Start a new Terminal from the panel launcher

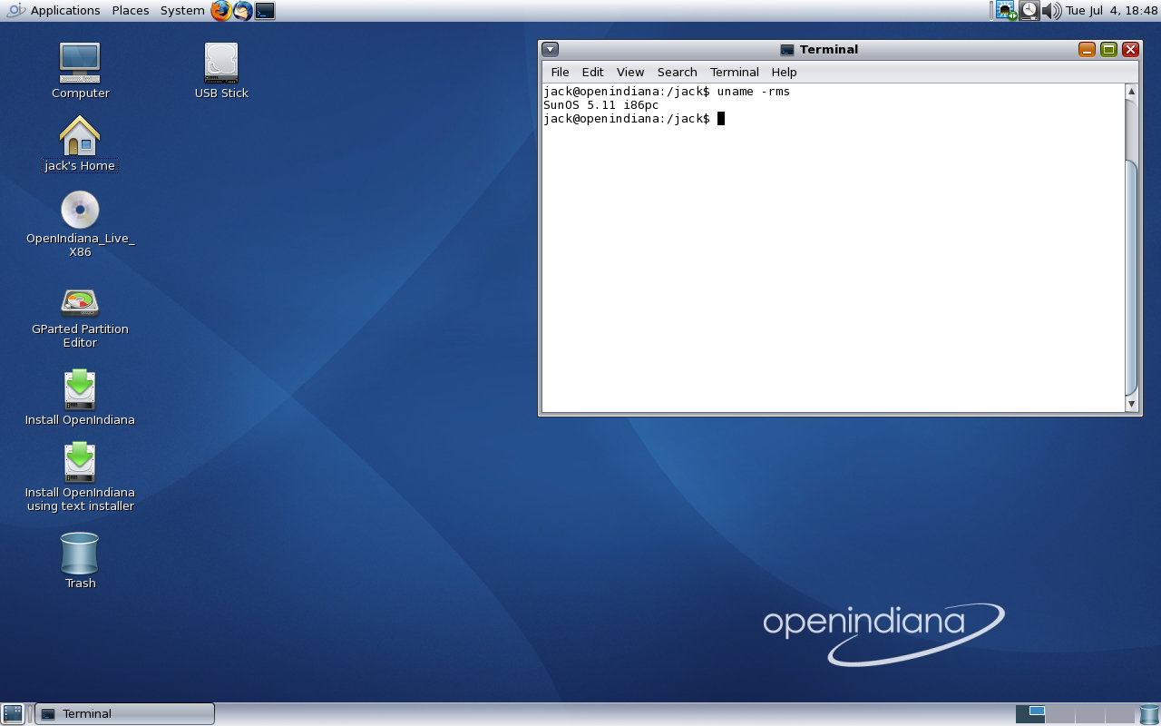coord(264,11)
